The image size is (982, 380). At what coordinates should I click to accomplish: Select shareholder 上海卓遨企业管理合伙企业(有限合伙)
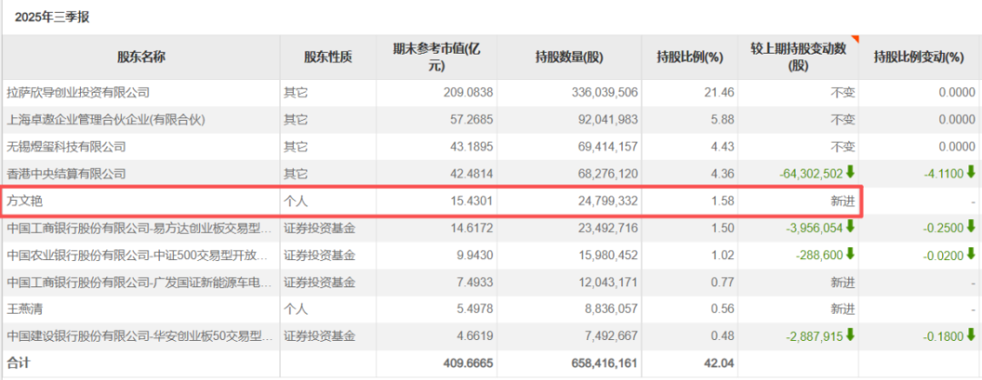(105, 120)
